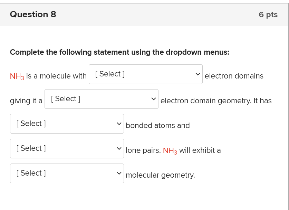Open the molecular geometry dropdown
289x210 pixels.
point(67,173)
